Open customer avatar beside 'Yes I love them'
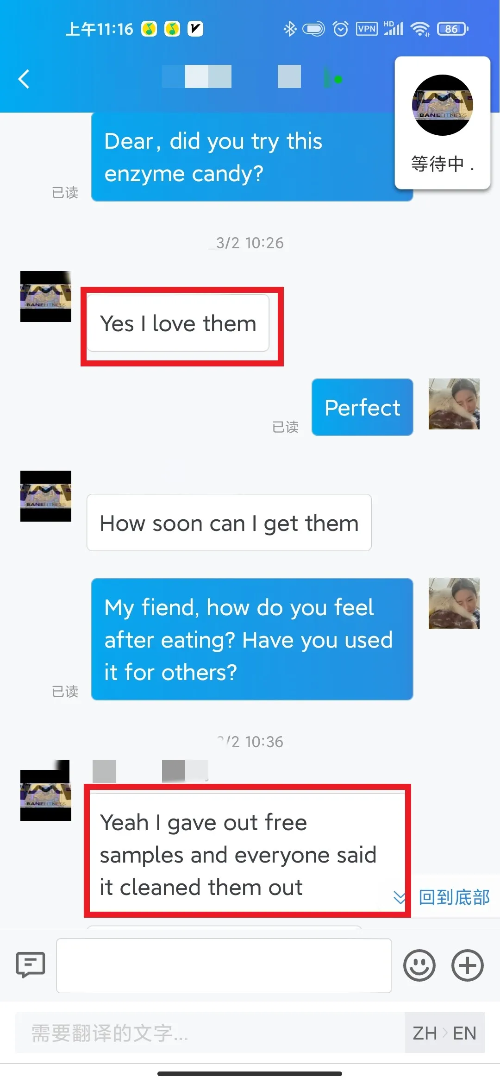 click(46, 296)
